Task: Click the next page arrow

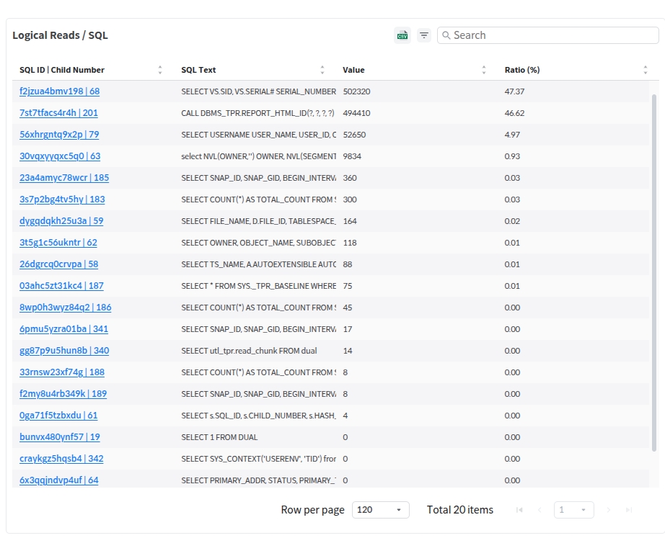Action: pyautogui.click(x=609, y=510)
